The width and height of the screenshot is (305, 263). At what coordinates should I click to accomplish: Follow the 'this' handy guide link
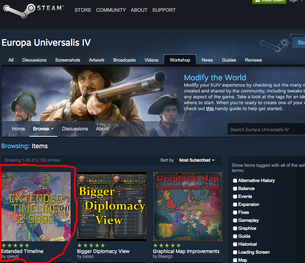[x=210, y=108]
